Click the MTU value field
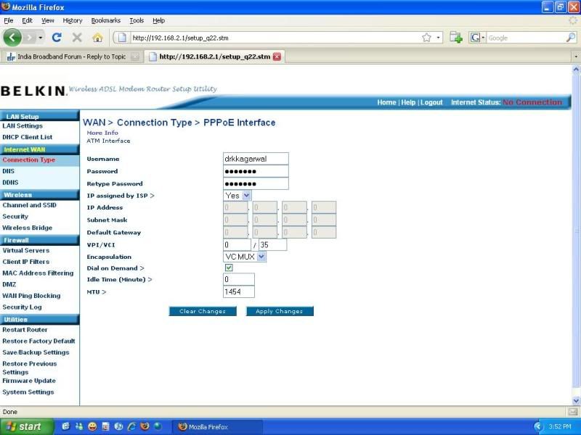 [238, 292]
